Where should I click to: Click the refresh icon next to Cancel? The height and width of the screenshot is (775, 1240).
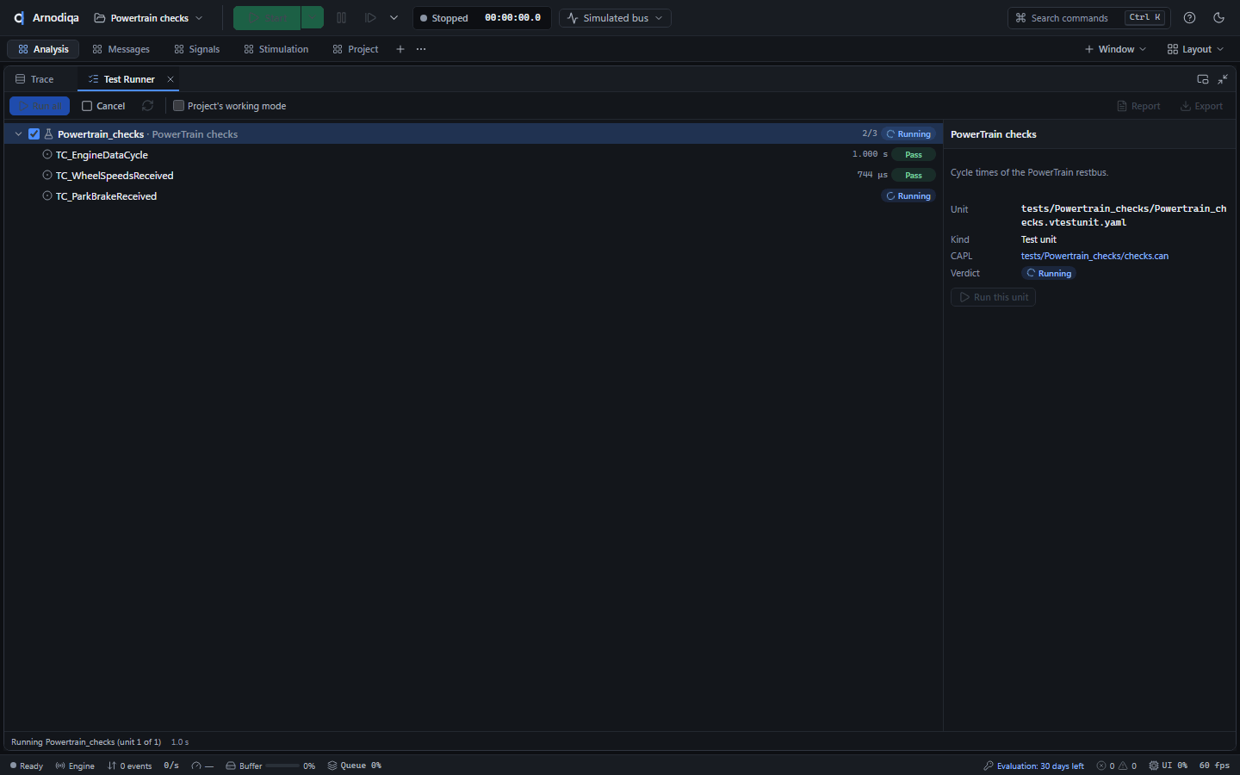(148, 106)
